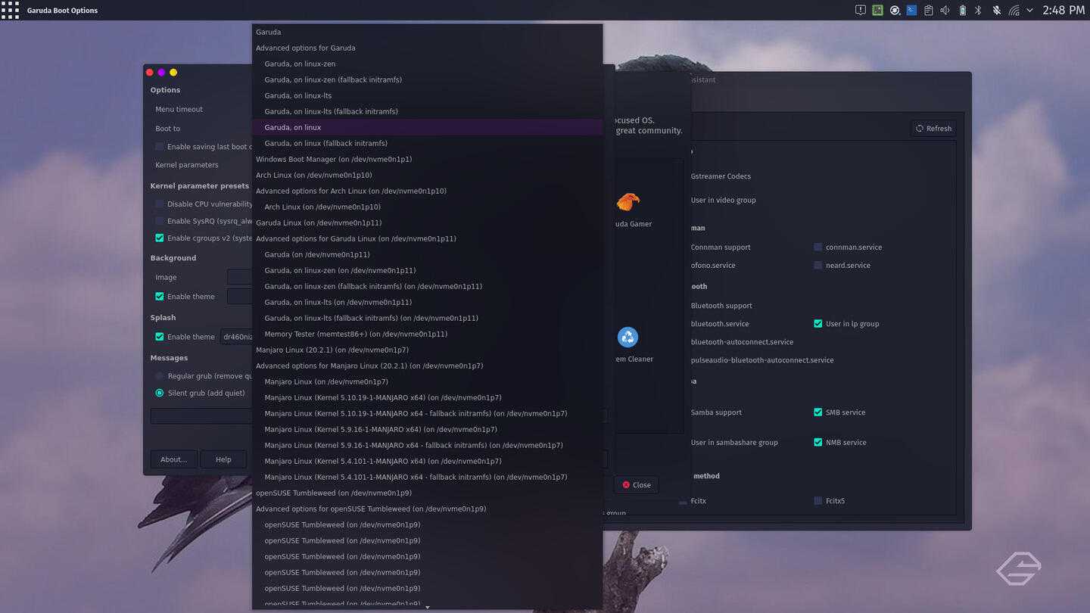This screenshot has width=1090, height=613.
Task: Select highlighted 'Garuda, on linux' entry
Action: click(428, 127)
